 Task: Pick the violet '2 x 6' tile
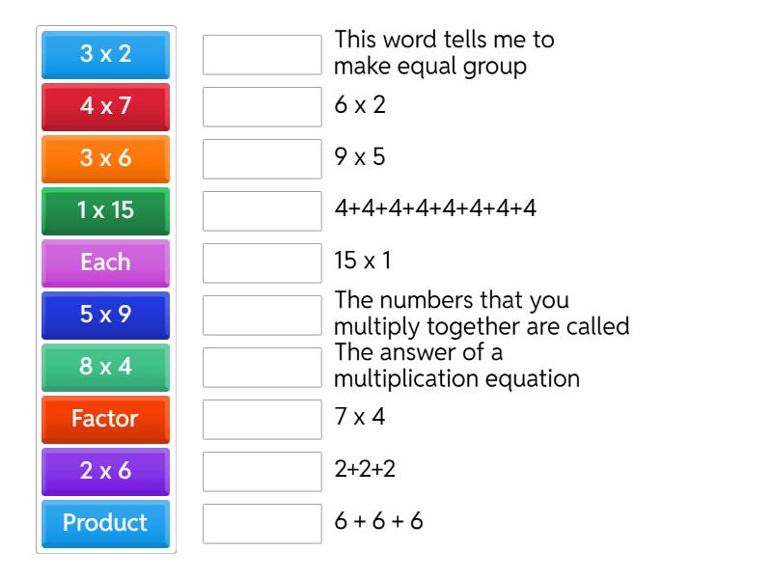tap(105, 471)
